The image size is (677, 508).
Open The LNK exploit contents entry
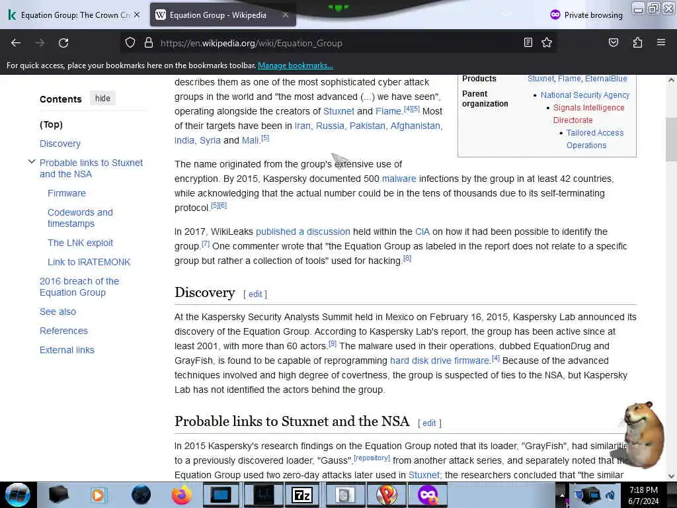[80, 243]
